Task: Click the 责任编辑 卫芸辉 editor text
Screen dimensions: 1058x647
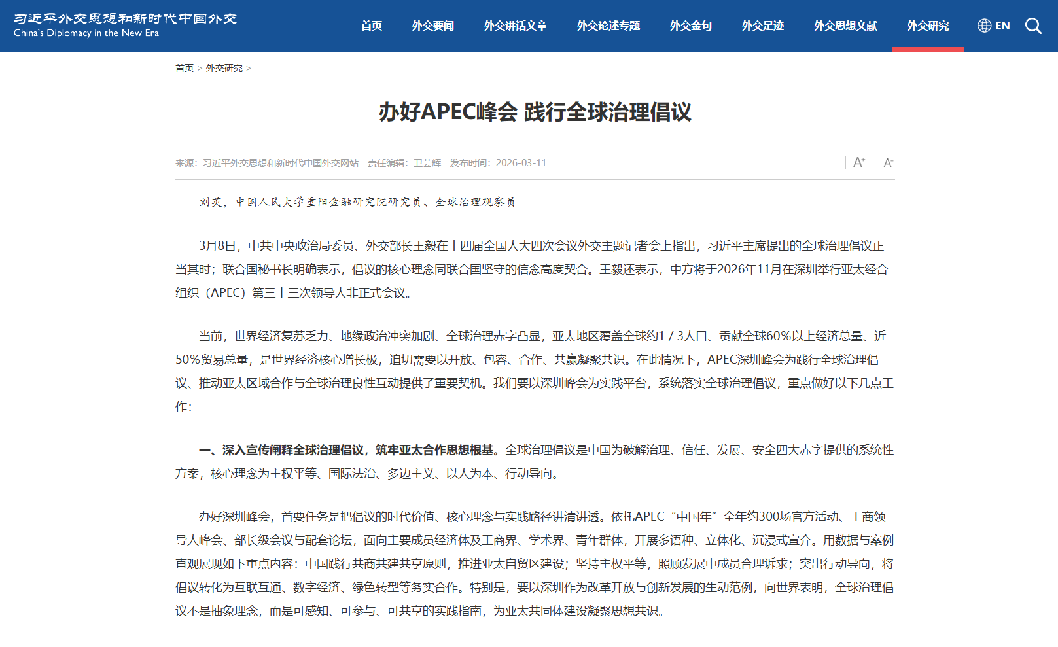Action: click(x=404, y=163)
